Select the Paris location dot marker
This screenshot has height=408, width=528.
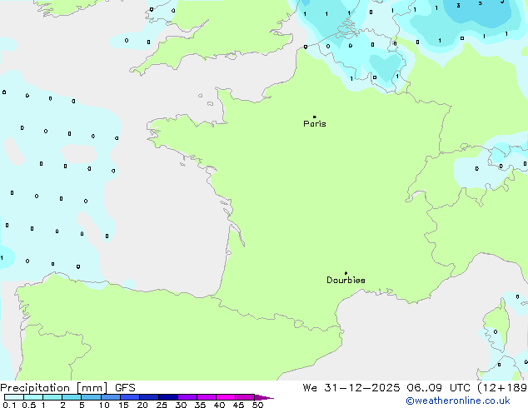(x=315, y=117)
